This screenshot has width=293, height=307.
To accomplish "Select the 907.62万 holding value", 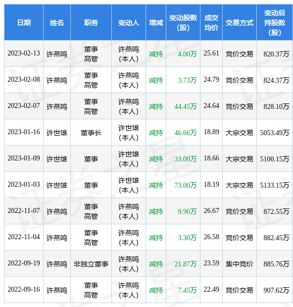I will 276,290.
